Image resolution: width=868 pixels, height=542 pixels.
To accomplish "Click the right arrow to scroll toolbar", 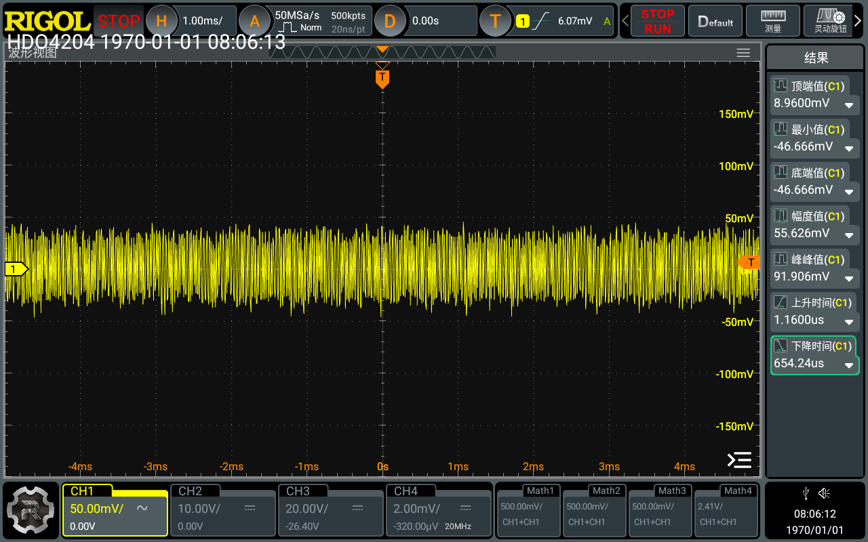I will pos(858,21).
